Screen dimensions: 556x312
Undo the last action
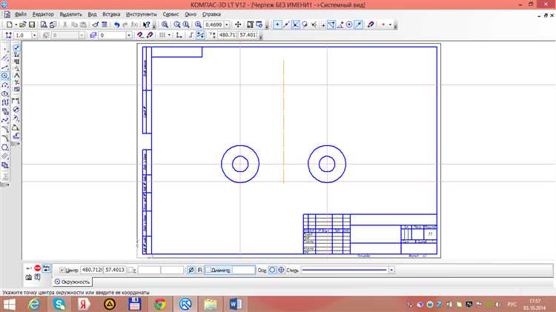(x=116, y=24)
